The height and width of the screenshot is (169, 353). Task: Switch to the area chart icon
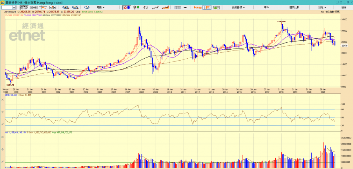[x=166, y=7]
